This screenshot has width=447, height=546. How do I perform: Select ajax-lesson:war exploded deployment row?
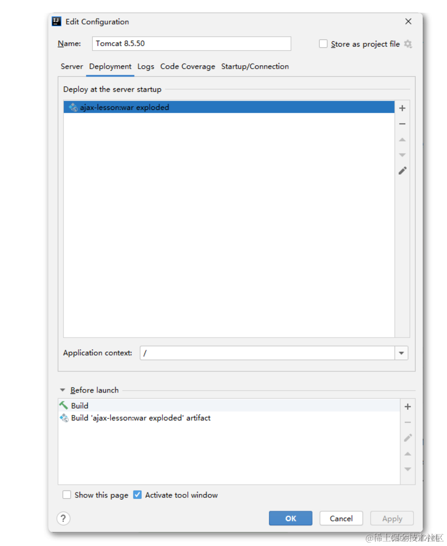point(229,107)
